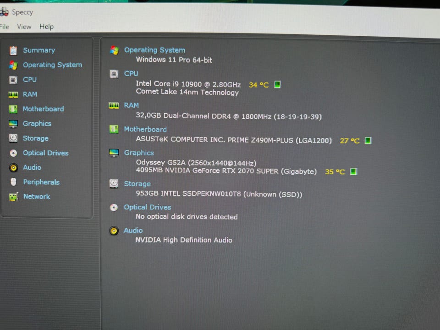This screenshot has height=330, width=440.
Task: Open the Optical Drives heading link in summary
Action: 148,207
